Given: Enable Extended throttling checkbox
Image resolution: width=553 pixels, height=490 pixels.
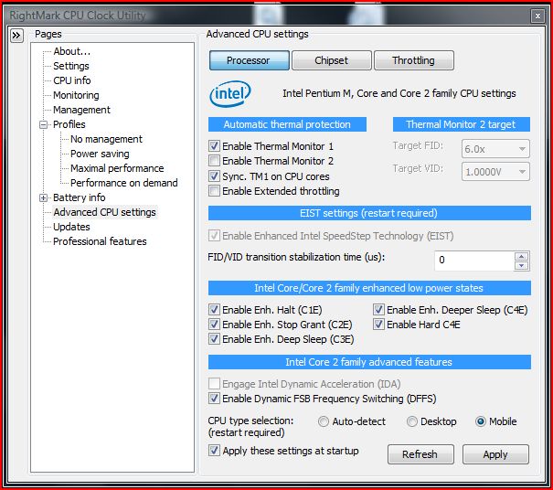Looking at the screenshot, I should 214,191.
